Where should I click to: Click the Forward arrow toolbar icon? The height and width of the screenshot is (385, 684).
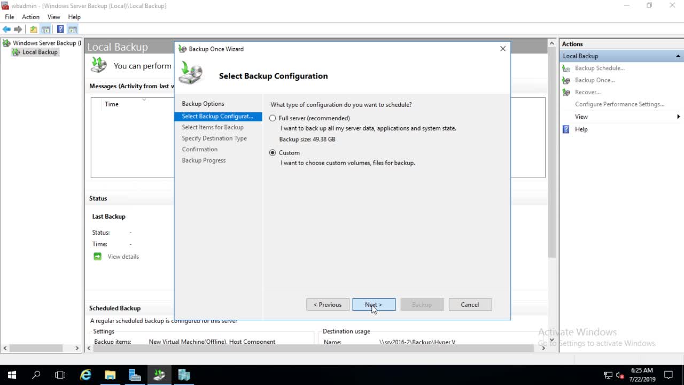(x=18, y=29)
